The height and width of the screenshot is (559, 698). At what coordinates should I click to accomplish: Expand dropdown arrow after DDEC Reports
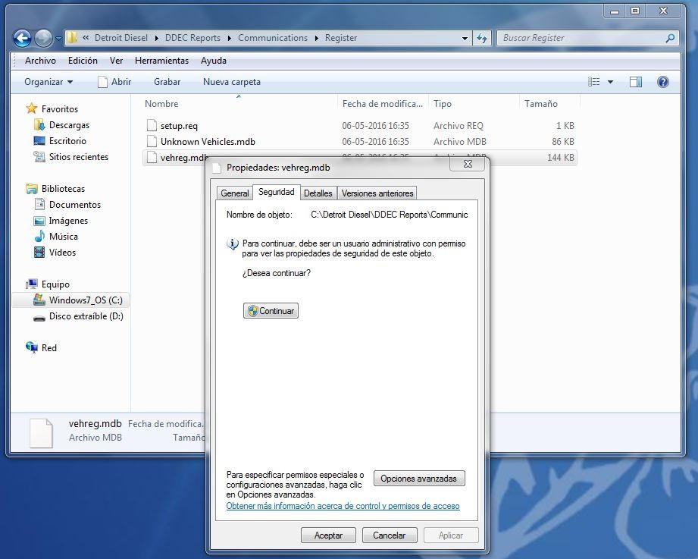229,39
